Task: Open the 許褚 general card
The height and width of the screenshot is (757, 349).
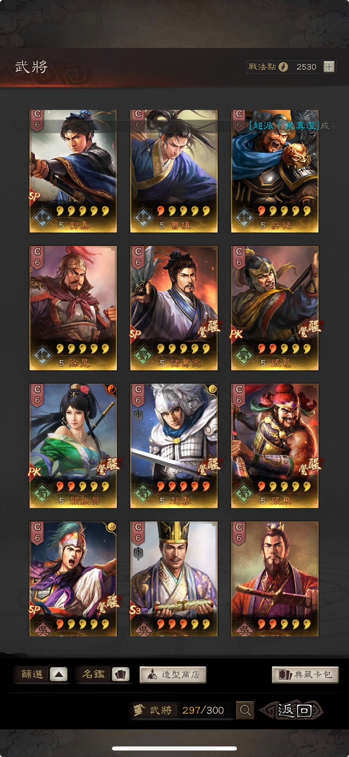Action: [275, 171]
